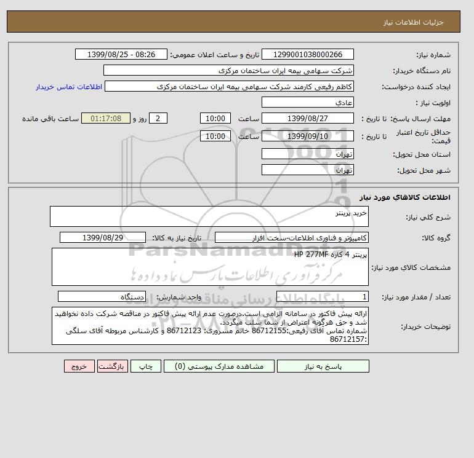Click the پاسخ به نیاز button

323,366
